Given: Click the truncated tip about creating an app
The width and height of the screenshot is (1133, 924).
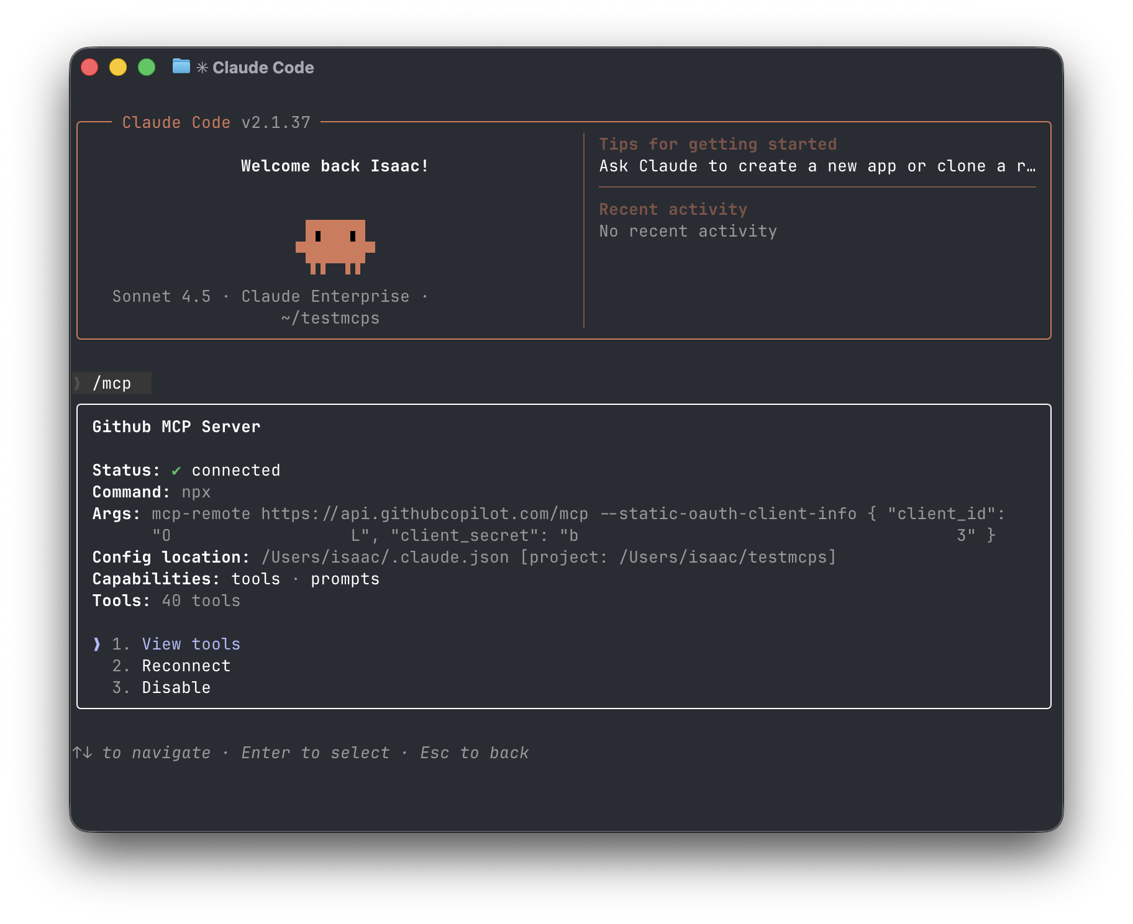Looking at the screenshot, I should point(817,166).
